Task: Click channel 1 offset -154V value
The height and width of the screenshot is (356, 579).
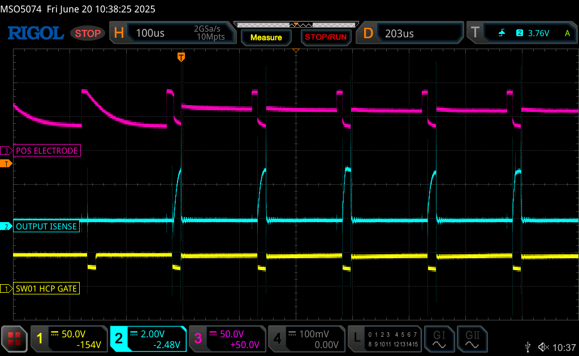Action: (x=89, y=345)
